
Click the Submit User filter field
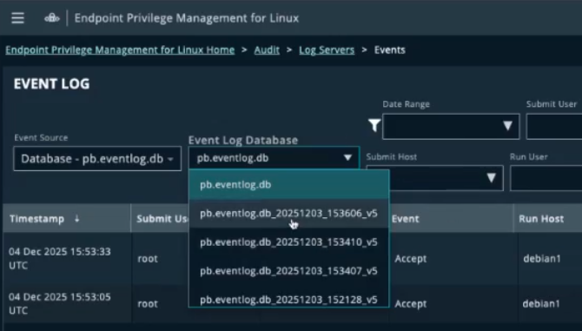(x=554, y=127)
